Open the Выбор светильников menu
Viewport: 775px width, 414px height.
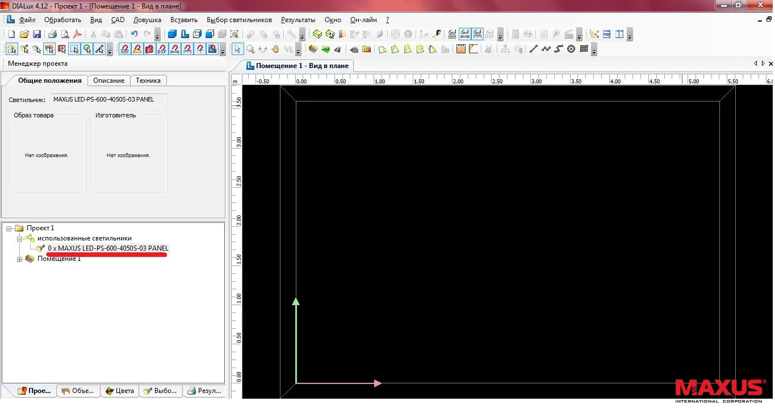239,20
